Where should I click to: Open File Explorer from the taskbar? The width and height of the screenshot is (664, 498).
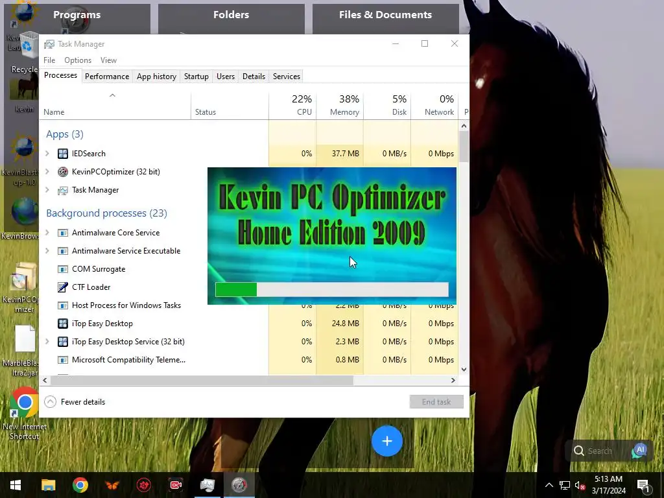48,485
